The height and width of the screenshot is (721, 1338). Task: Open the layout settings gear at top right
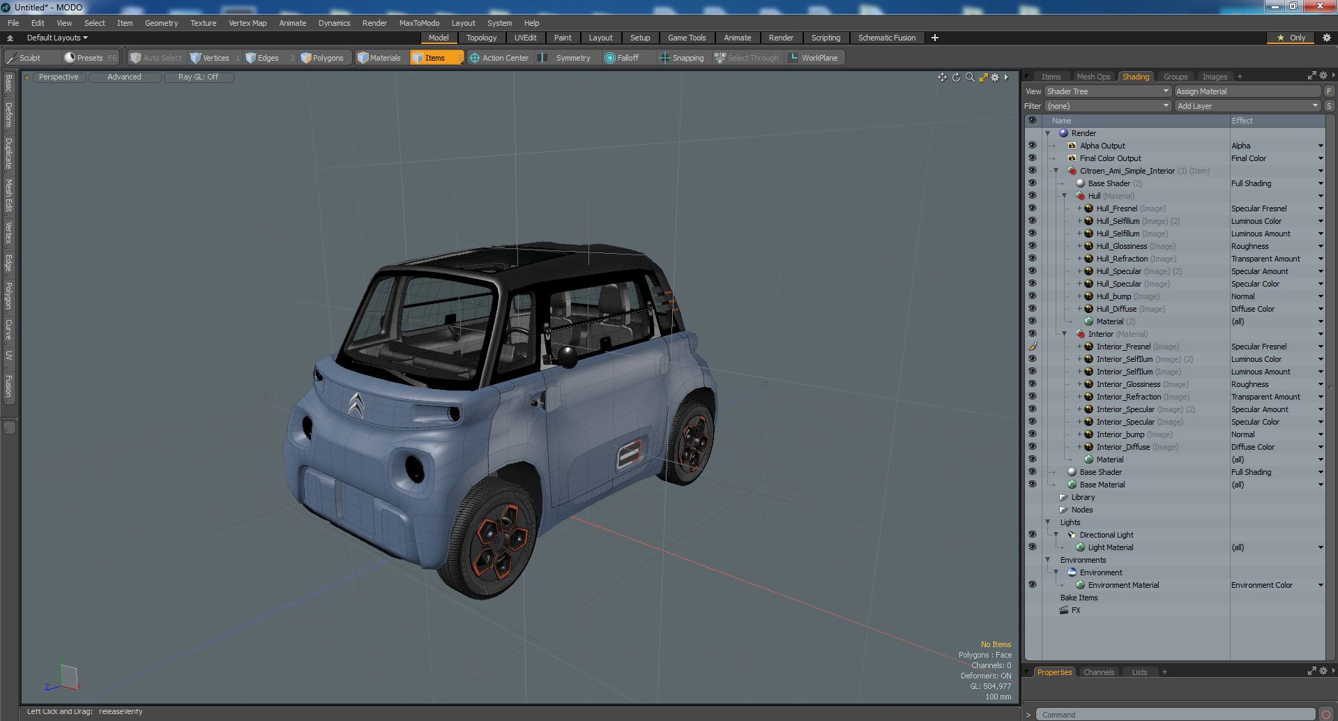pos(1326,38)
